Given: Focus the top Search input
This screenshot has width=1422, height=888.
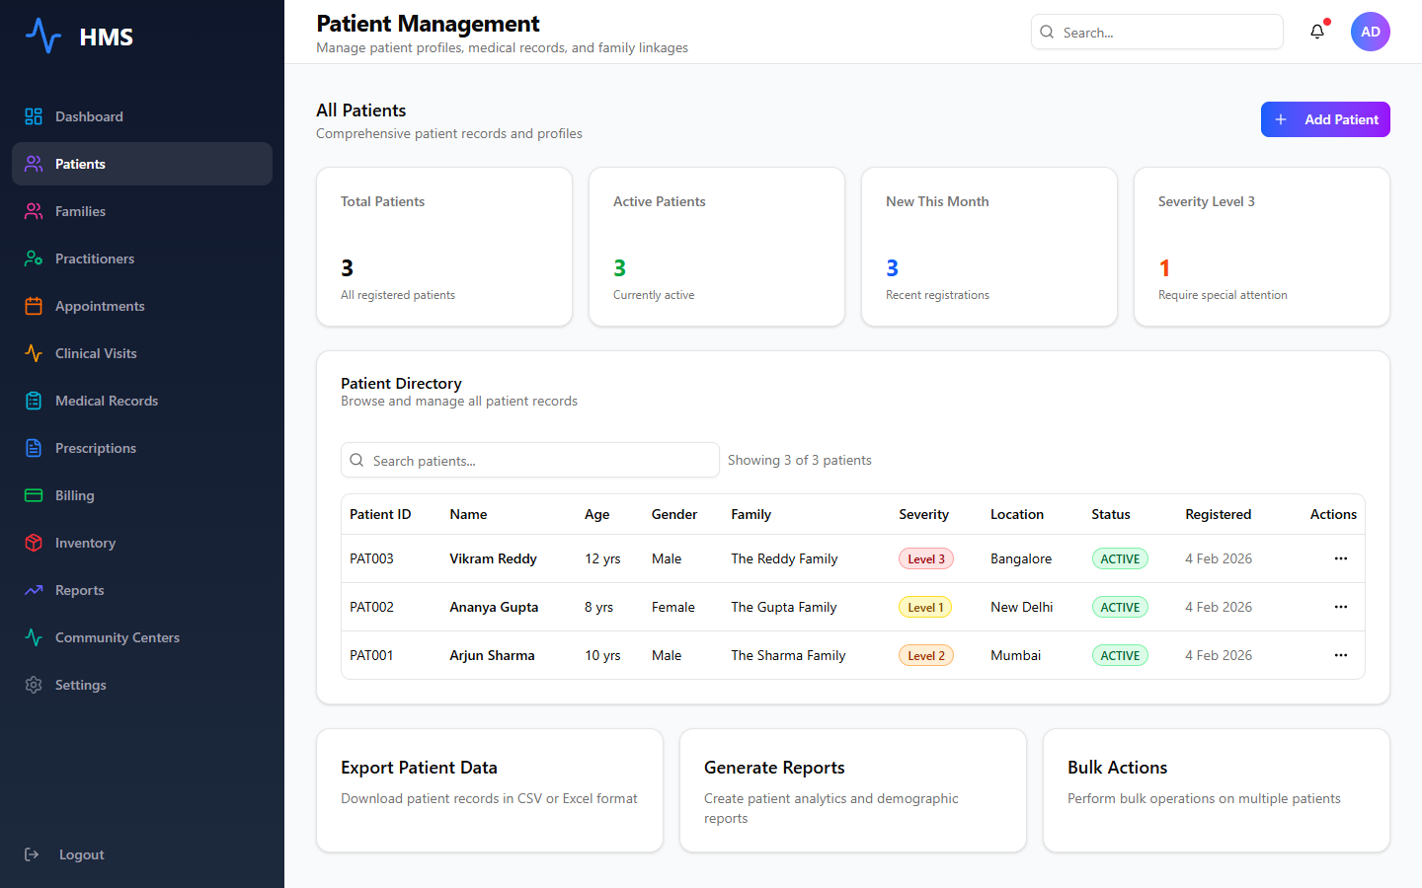Looking at the screenshot, I should [1157, 32].
